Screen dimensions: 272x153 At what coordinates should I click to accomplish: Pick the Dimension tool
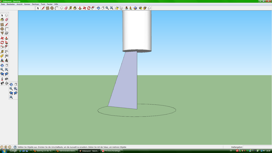coord(6,51)
